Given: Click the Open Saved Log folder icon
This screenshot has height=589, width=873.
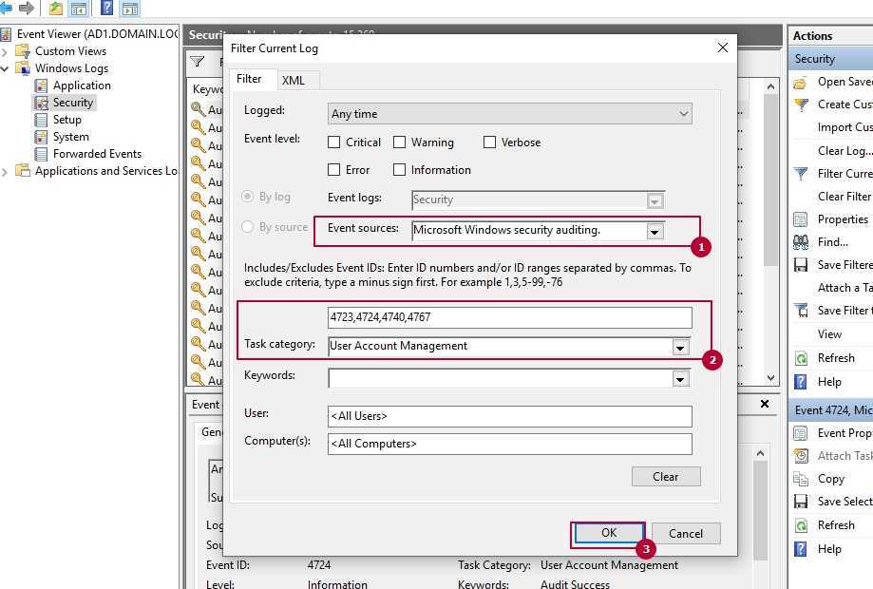Looking at the screenshot, I should pyautogui.click(x=800, y=83).
